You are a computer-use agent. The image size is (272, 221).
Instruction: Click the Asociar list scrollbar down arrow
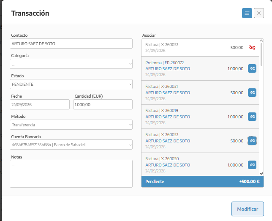tap(261, 173)
